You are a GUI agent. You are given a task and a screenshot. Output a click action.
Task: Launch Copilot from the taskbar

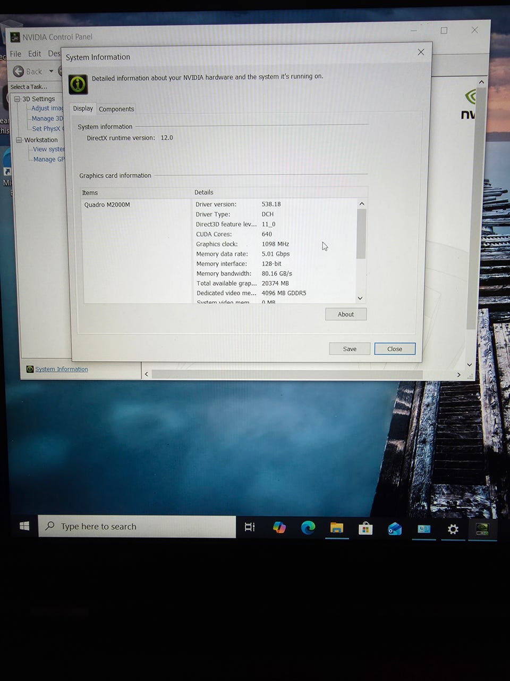click(x=279, y=527)
